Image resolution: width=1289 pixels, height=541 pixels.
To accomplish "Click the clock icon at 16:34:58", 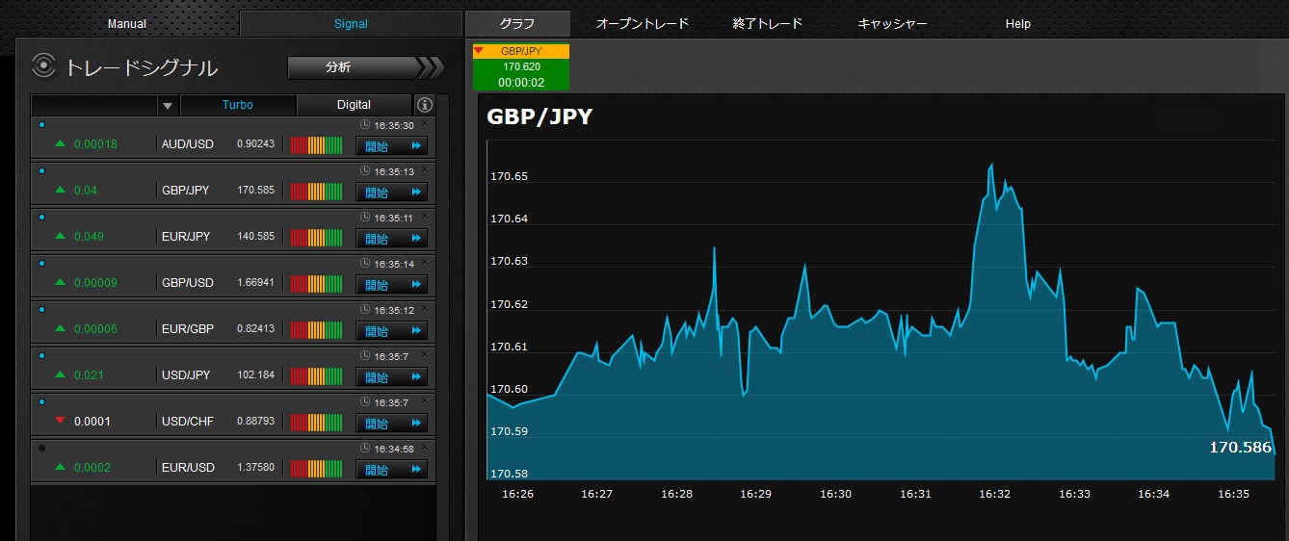I will 365,449.
